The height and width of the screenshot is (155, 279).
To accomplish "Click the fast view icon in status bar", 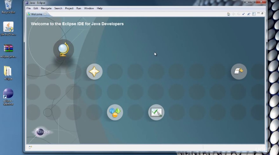I will click(30, 147).
